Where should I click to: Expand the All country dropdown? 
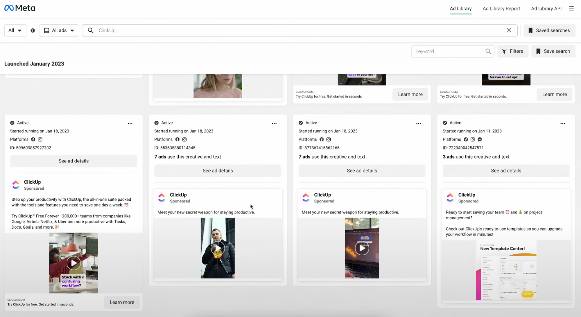coord(15,30)
